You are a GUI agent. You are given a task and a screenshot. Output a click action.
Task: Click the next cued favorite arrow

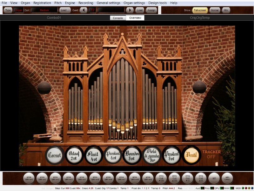coord(130,10)
